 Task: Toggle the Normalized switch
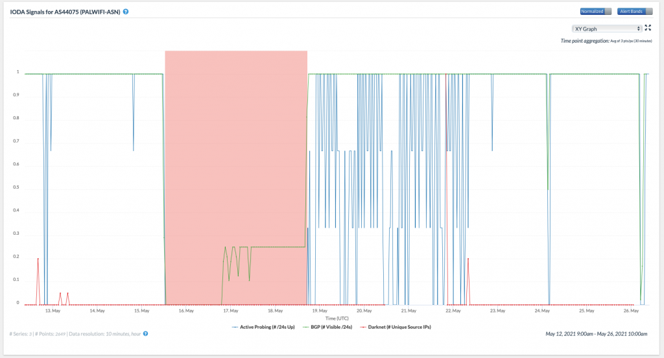click(596, 12)
